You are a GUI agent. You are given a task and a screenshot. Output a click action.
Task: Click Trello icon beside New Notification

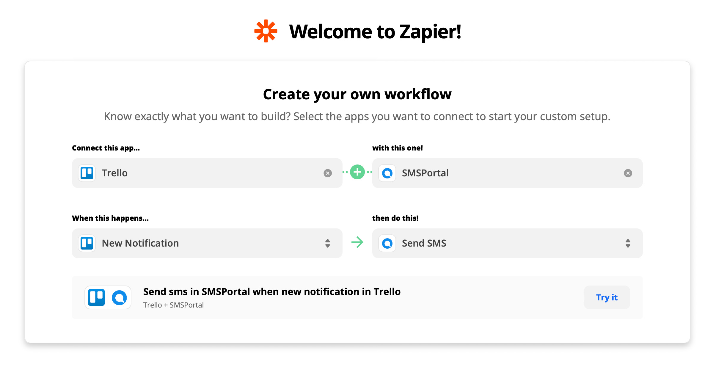pyautogui.click(x=87, y=243)
